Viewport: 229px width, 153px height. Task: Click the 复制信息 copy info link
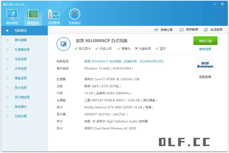(x=205, y=49)
